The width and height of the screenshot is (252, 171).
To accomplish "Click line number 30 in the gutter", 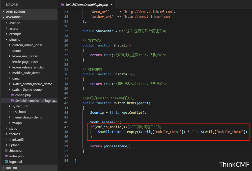I will click(x=66, y=45).
